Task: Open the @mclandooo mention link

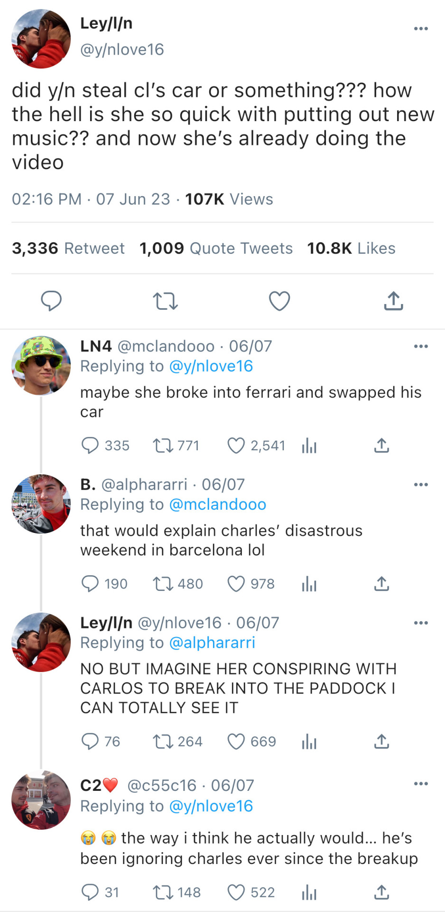Action: tap(218, 504)
